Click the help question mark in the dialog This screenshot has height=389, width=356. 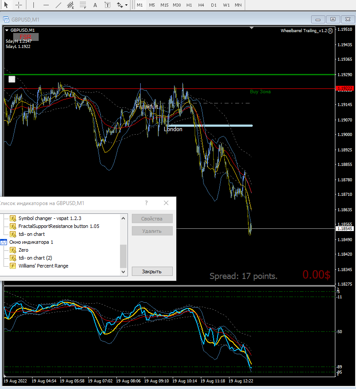tap(146, 203)
